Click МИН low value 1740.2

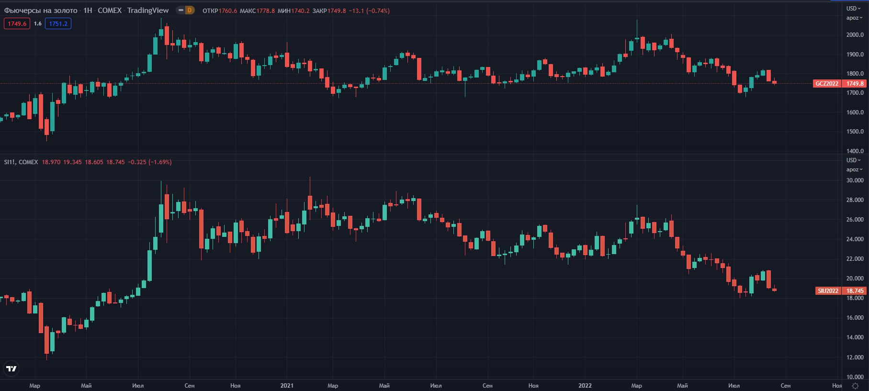(x=300, y=11)
